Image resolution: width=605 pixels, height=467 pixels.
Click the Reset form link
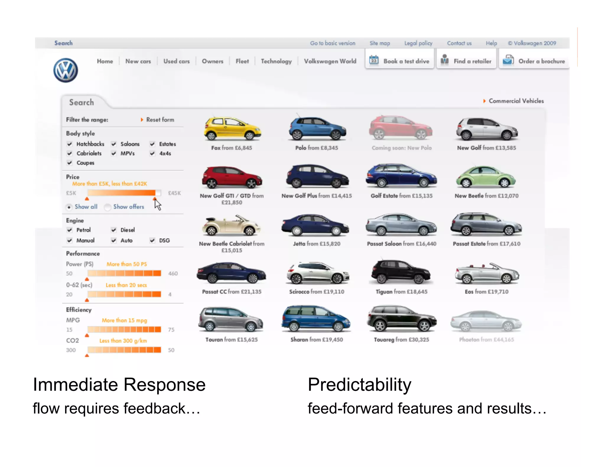point(160,120)
